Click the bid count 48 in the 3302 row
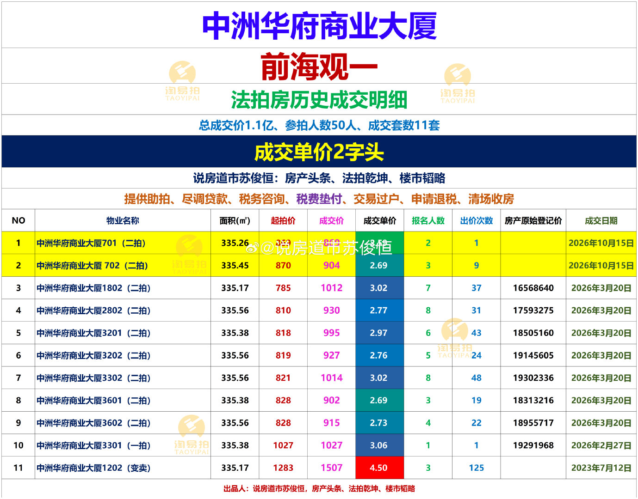Screen dimensions: 638x499 click(x=477, y=378)
